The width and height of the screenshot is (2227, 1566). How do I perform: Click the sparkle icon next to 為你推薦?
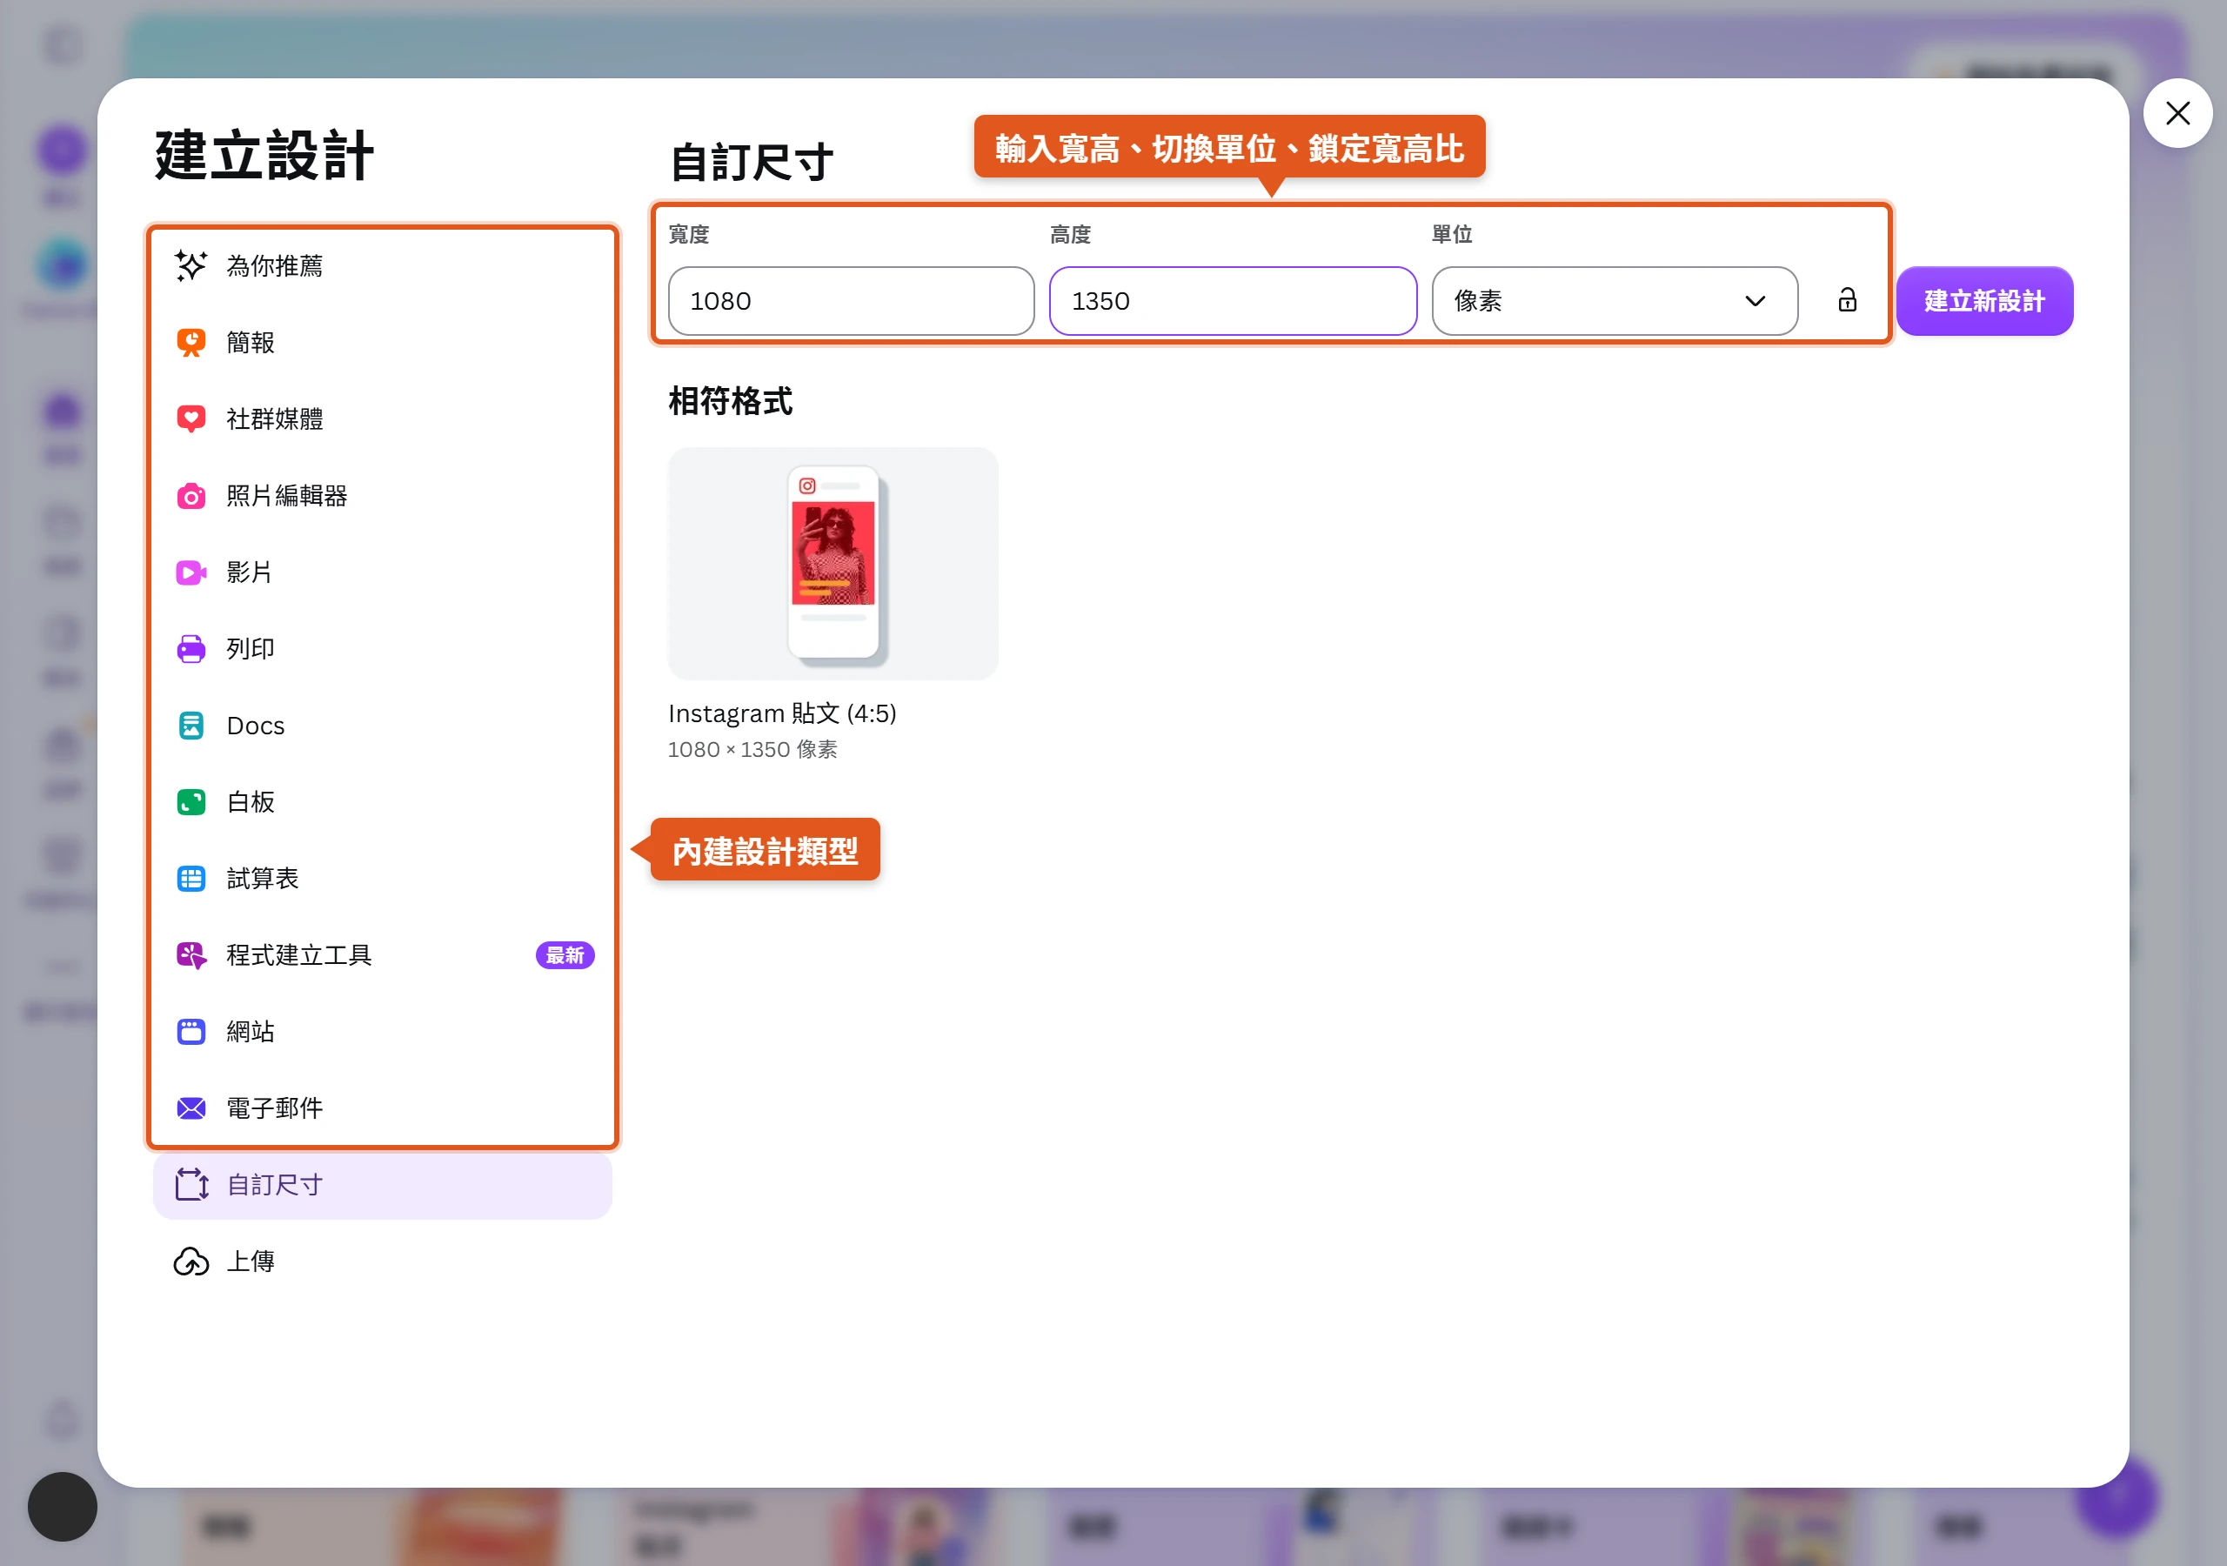click(x=191, y=266)
